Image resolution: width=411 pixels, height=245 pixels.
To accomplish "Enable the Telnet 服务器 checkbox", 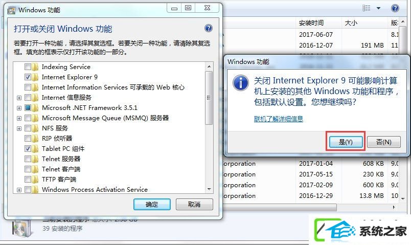I will (28, 159).
